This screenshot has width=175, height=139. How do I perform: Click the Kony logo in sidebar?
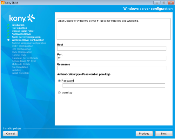[22, 18]
